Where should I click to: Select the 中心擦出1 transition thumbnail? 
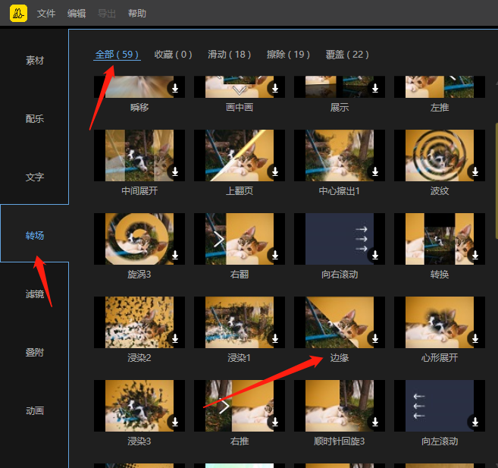pyautogui.click(x=340, y=155)
